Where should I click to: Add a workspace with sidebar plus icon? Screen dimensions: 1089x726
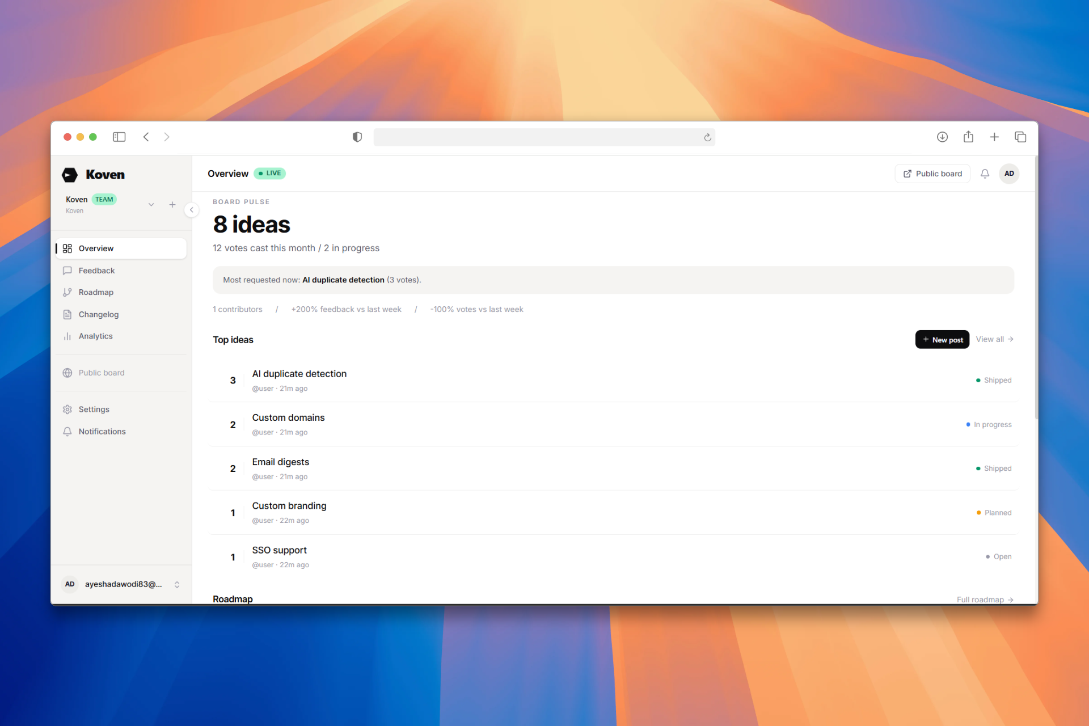[x=172, y=205]
